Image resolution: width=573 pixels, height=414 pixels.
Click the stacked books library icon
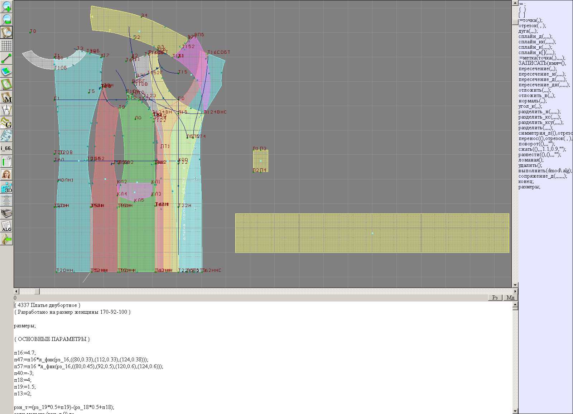(x=6, y=213)
